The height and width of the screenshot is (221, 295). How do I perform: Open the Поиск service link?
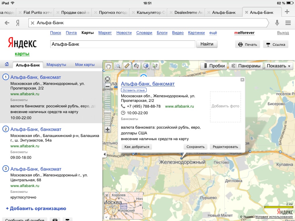(56, 33)
